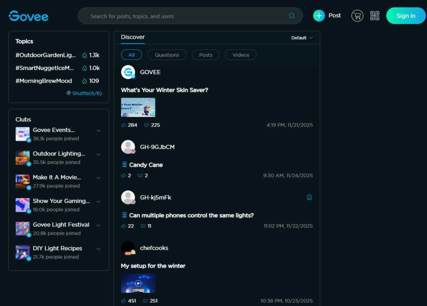Viewport: 427px width, 306px height.
Task: Open the shopping cart
Action: click(x=357, y=16)
